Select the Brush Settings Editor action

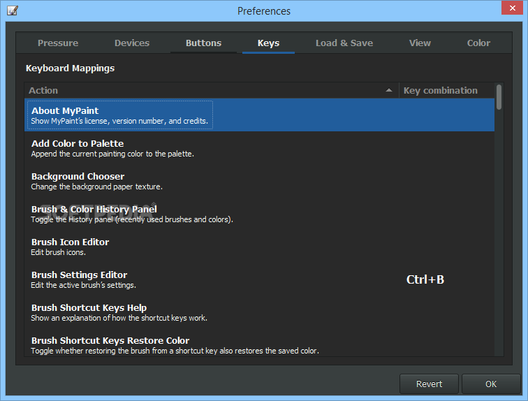coord(259,279)
